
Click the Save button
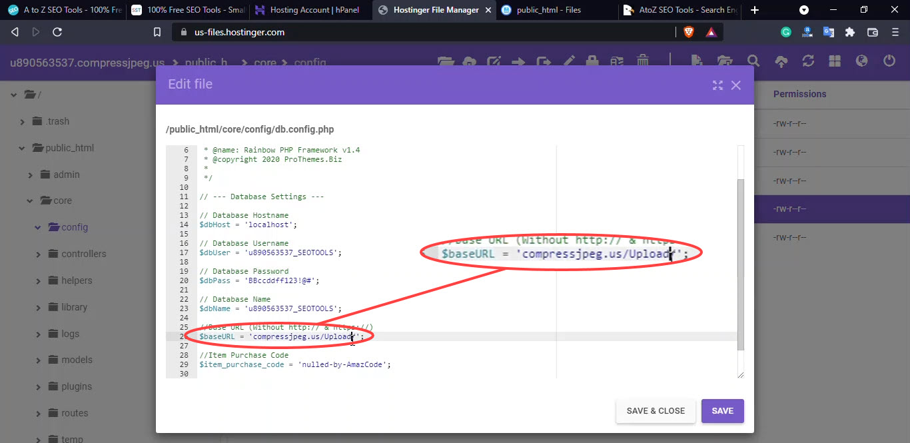click(722, 411)
